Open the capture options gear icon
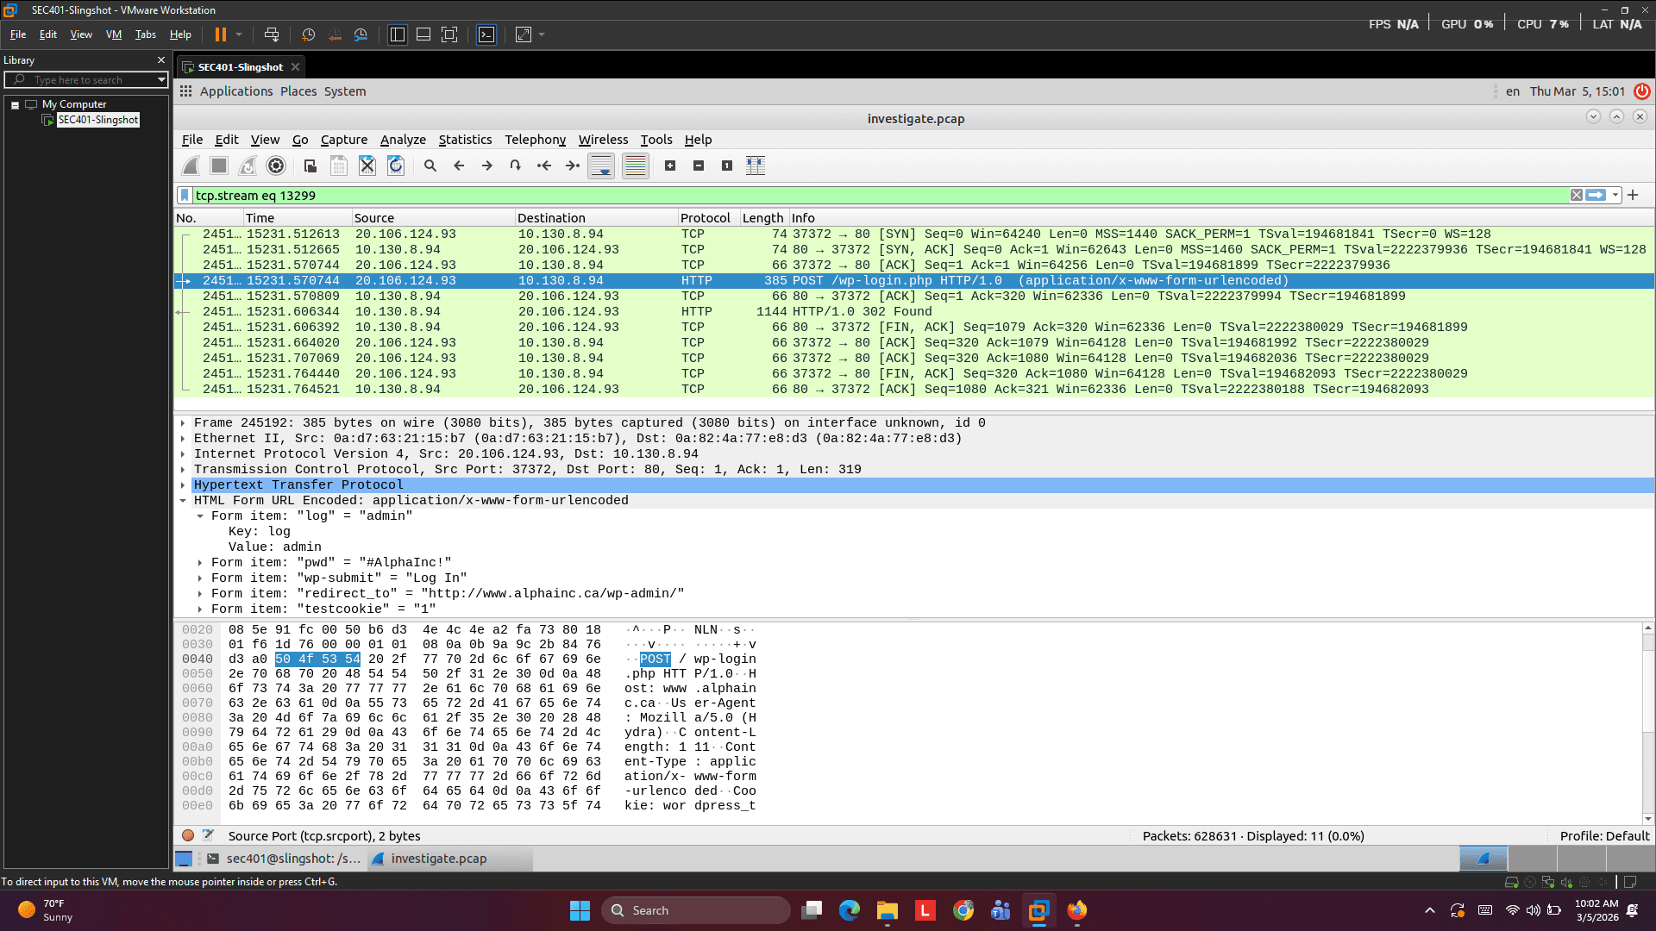The height and width of the screenshot is (931, 1656). 276,166
